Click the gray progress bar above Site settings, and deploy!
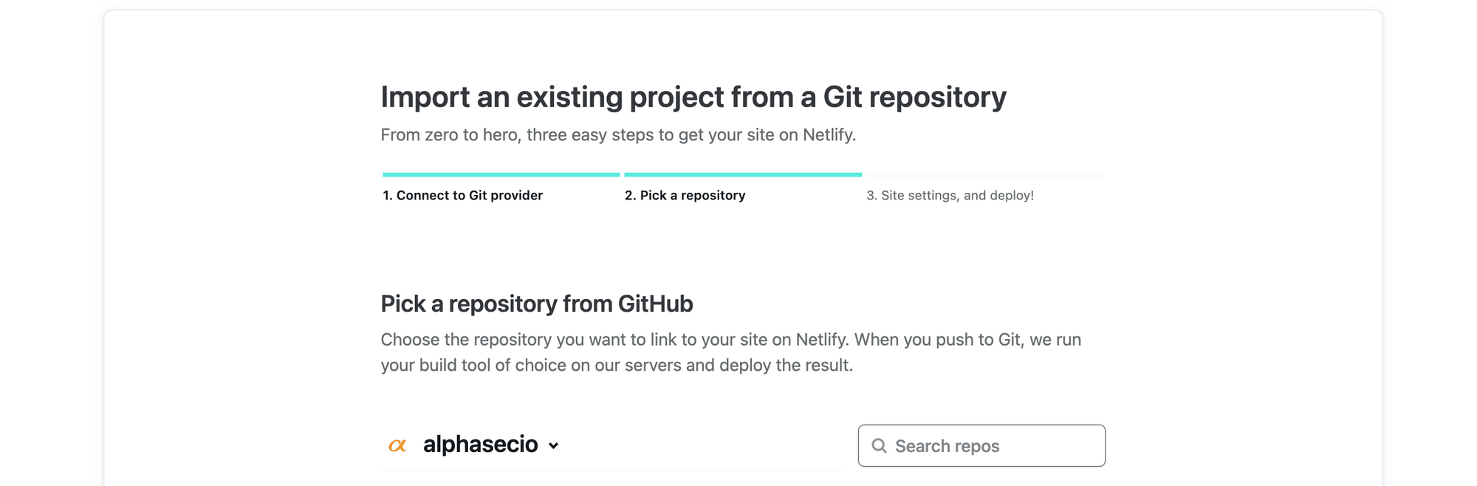1477x486 pixels. (983, 175)
